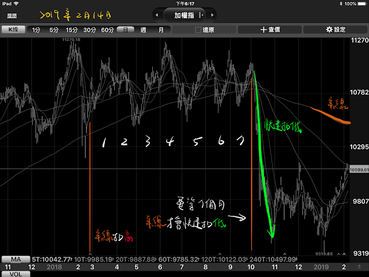369x277 pixels.
Task: Tap the top-left 離開 button
Action: pos(12,16)
